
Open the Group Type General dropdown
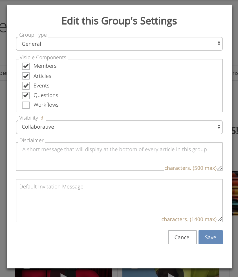(119, 44)
